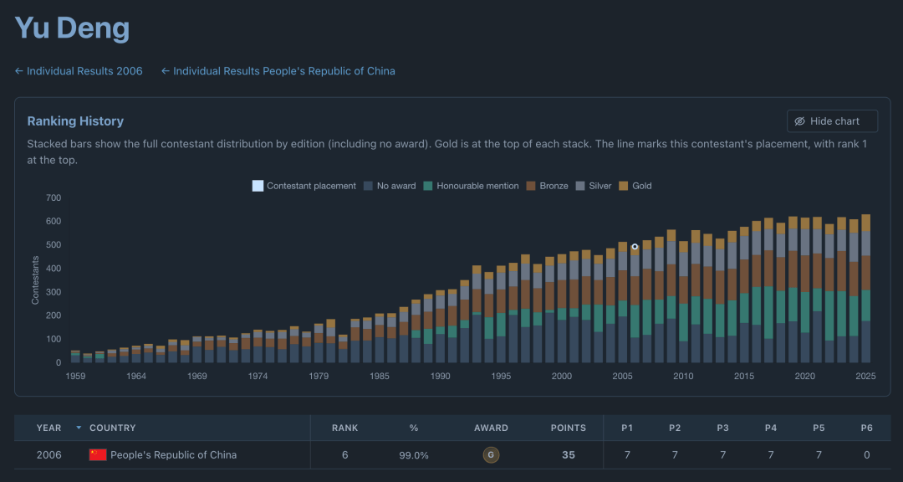Toggle the Contestant placement legend series
This screenshot has height=482, width=903.
coord(304,186)
